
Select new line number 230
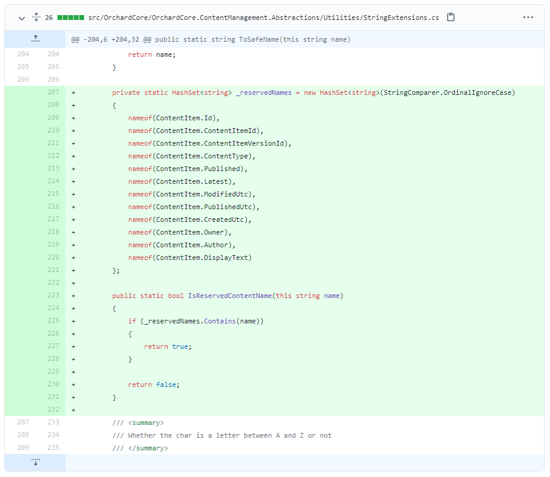pyautogui.click(x=53, y=384)
